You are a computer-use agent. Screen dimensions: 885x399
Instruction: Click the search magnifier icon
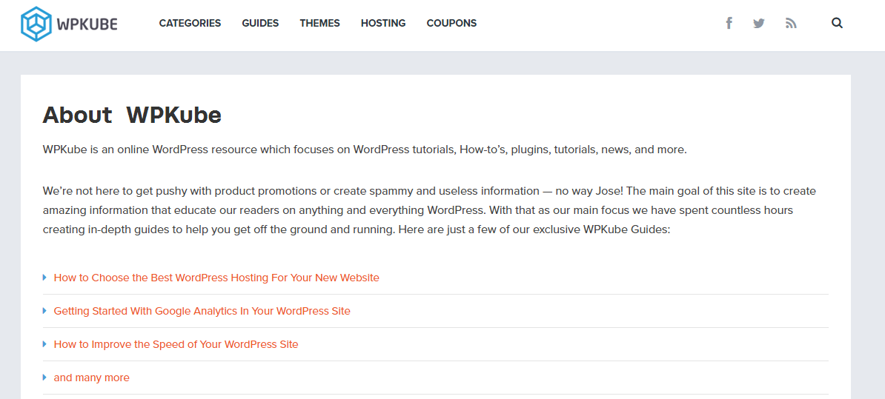(837, 23)
